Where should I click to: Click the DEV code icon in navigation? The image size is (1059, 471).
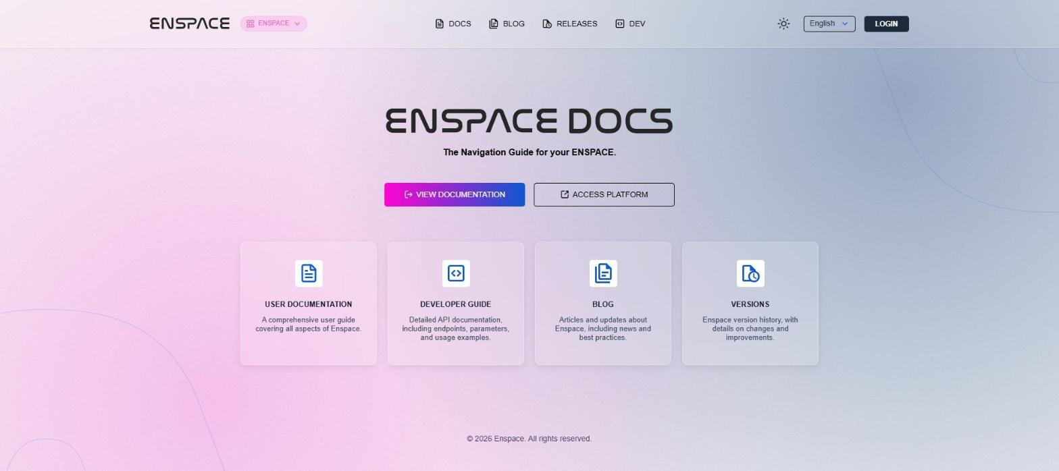click(x=620, y=24)
